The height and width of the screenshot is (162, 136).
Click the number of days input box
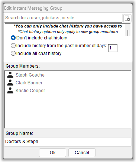pos(113,48)
